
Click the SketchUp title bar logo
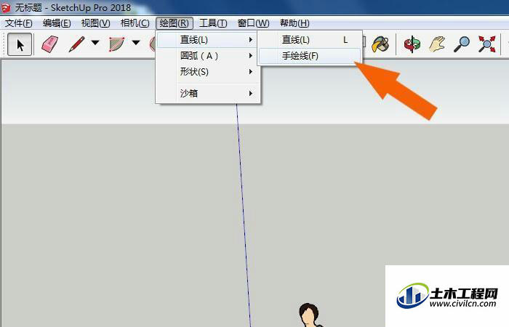(6, 8)
